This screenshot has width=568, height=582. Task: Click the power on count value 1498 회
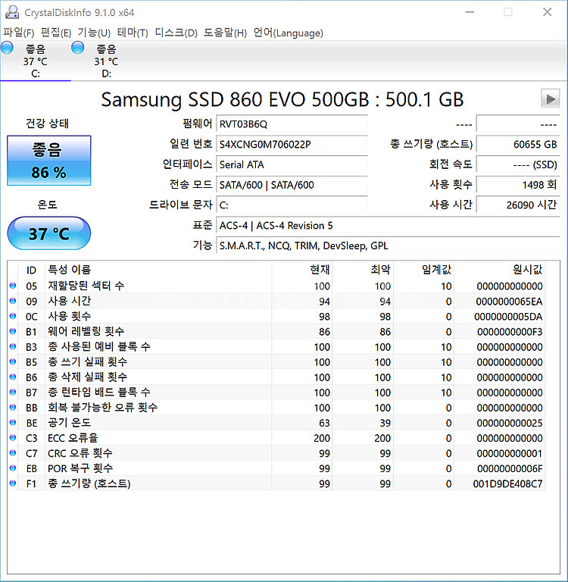point(518,185)
